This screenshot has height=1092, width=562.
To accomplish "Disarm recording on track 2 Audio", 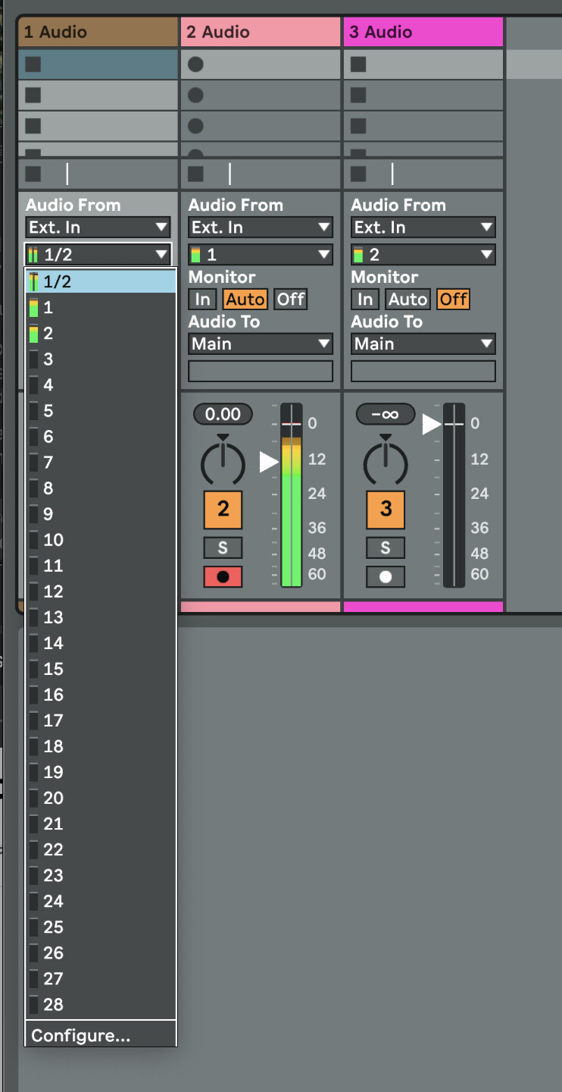I will [x=223, y=576].
